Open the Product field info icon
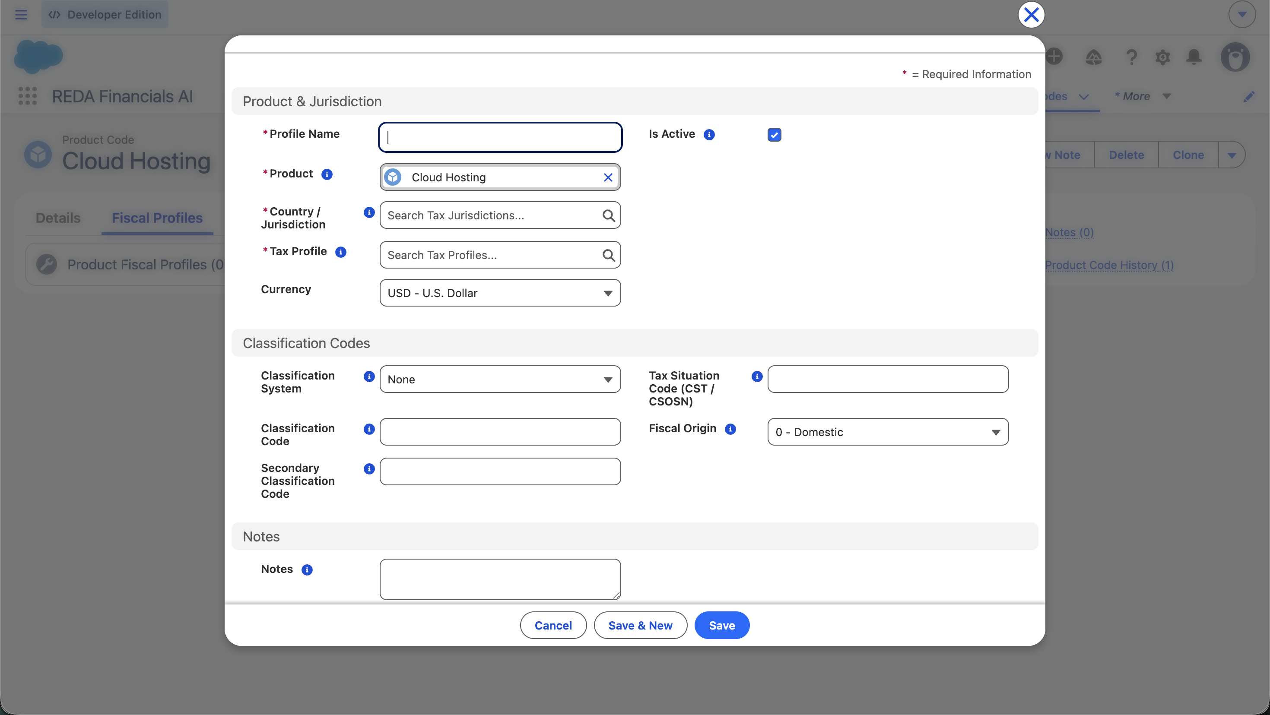The image size is (1270, 715). click(327, 174)
